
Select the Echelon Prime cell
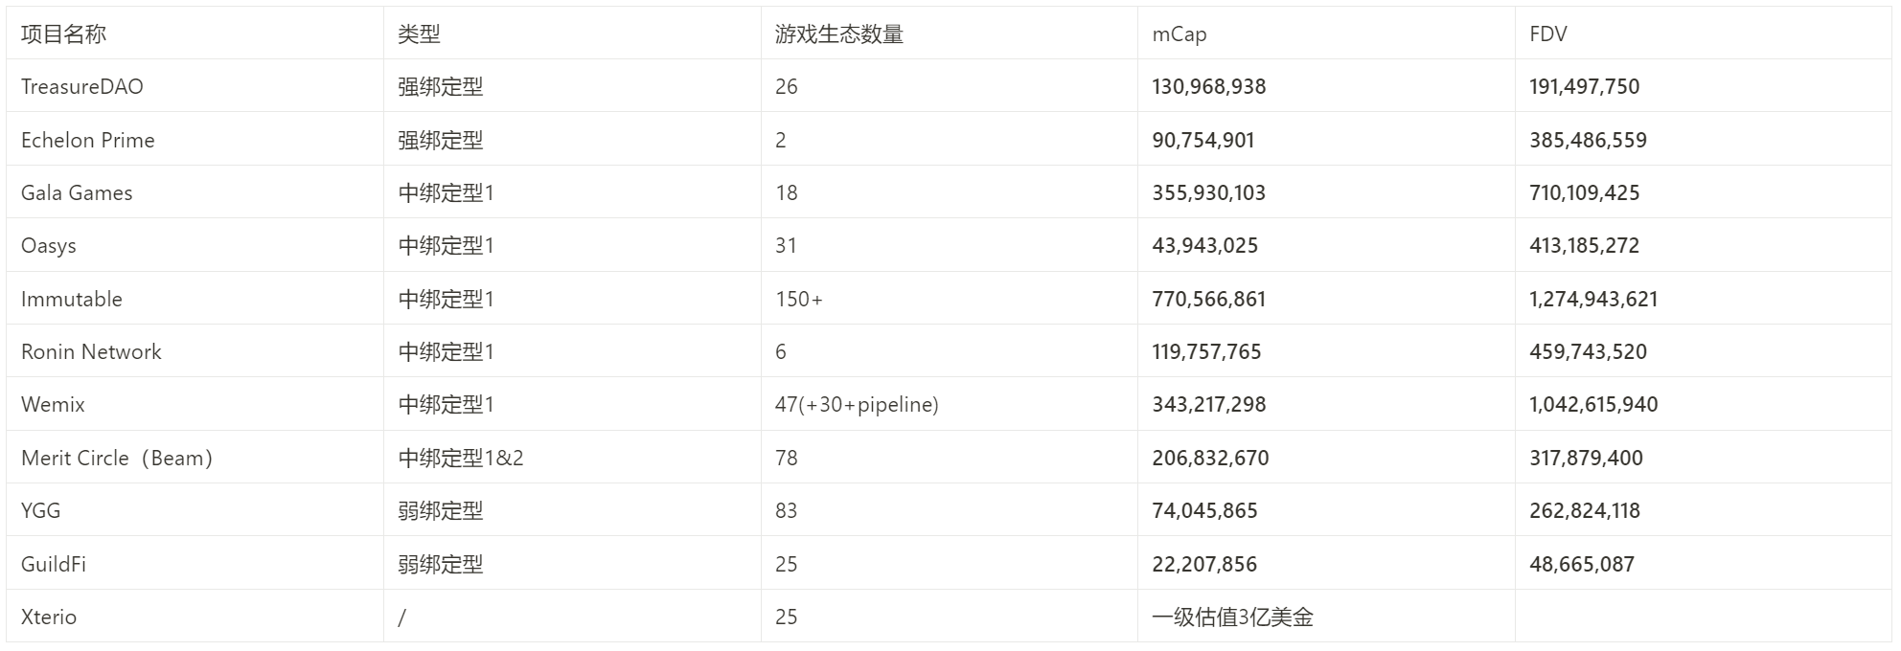click(x=88, y=140)
